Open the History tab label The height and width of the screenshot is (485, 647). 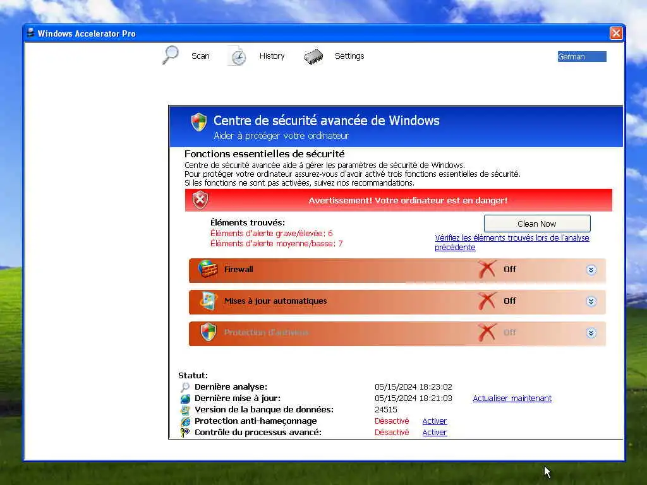(272, 56)
